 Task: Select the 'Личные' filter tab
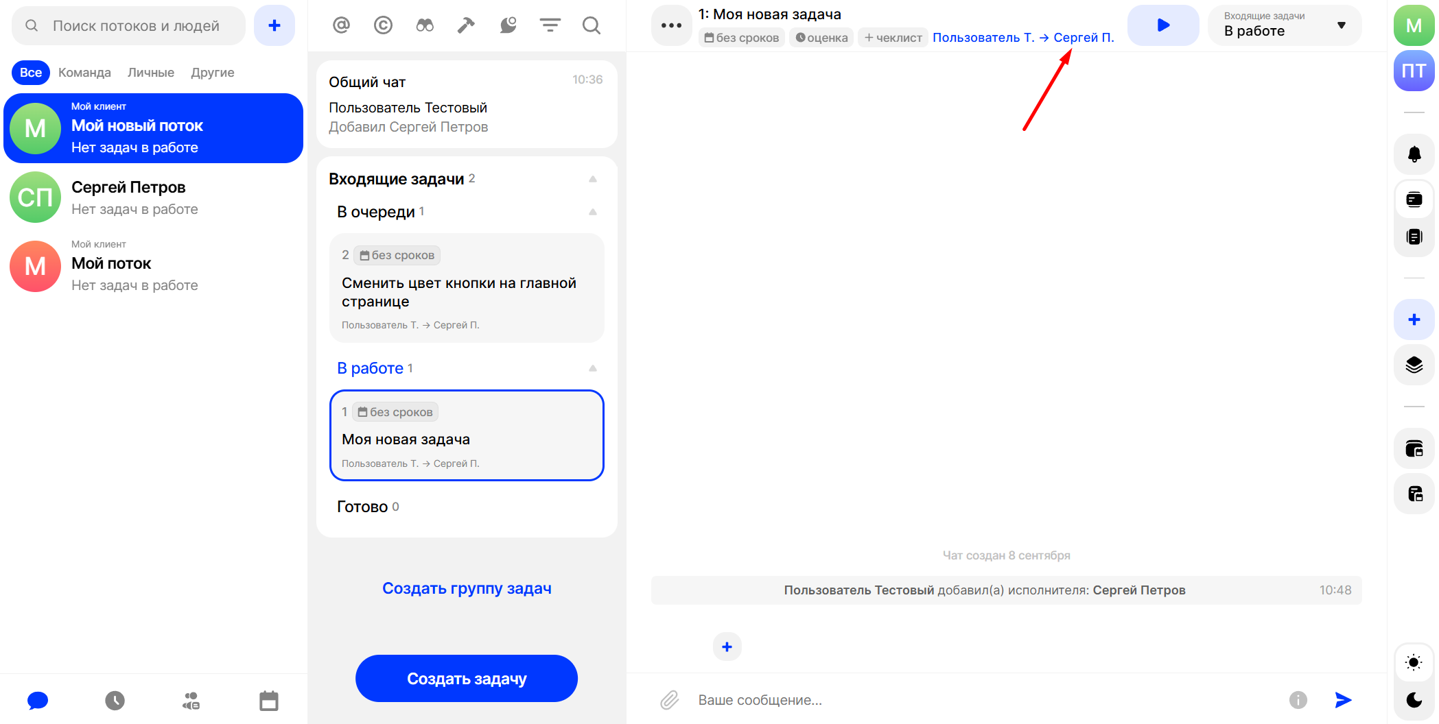point(151,73)
